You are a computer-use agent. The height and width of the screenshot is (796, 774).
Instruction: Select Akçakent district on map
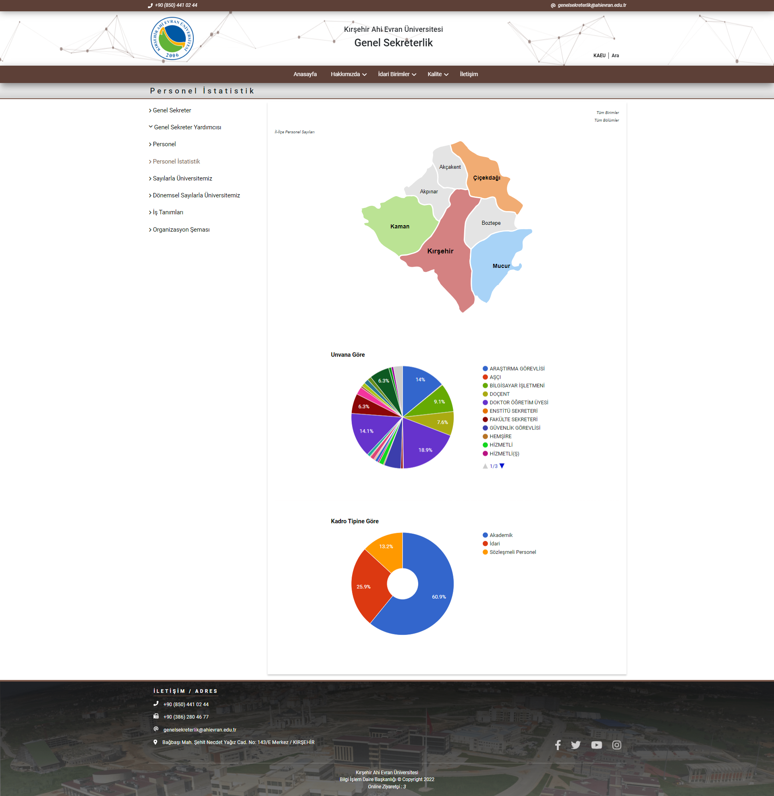[x=450, y=167]
